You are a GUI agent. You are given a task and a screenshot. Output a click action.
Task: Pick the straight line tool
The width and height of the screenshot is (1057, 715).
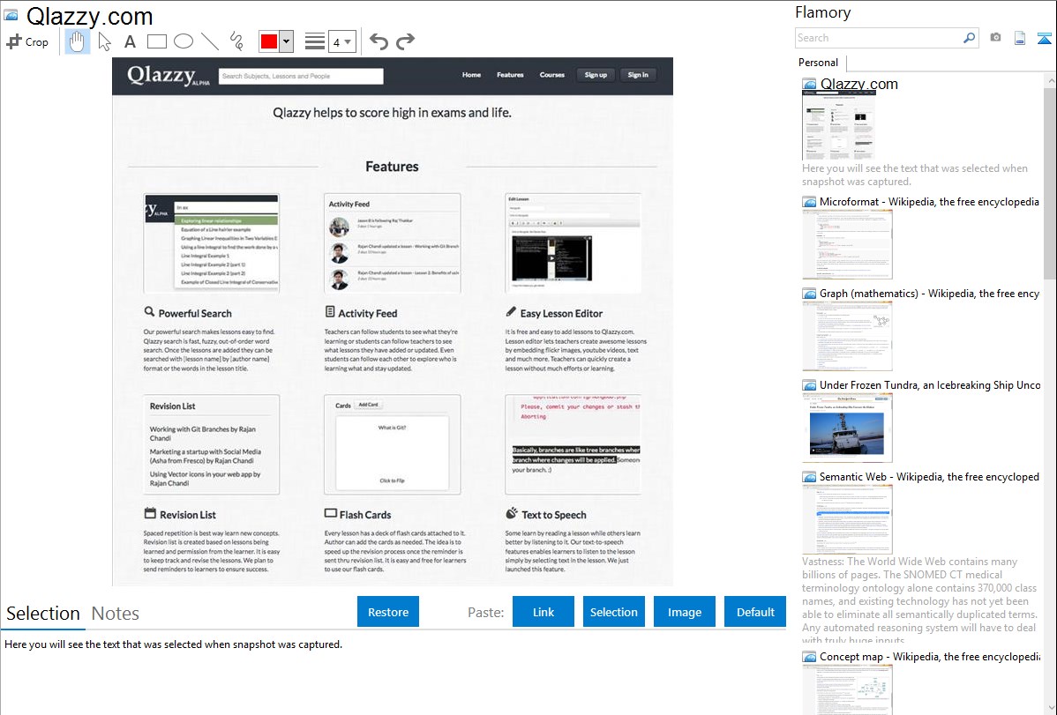click(x=210, y=41)
